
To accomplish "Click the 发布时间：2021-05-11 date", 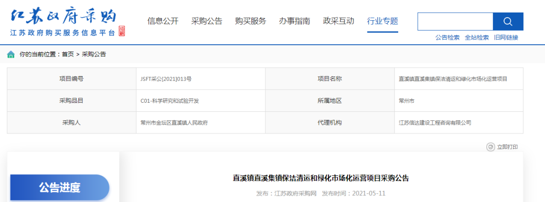I will point(354,193).
